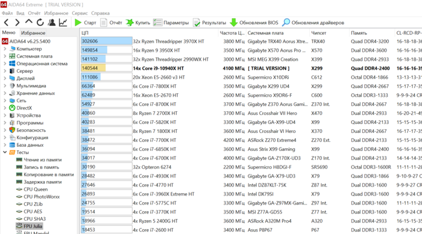Viewport: 422px width, 234px height.
Task: Select the 20x Xeon E5-2660 v3 HT row
Action: tap(251, 77)
